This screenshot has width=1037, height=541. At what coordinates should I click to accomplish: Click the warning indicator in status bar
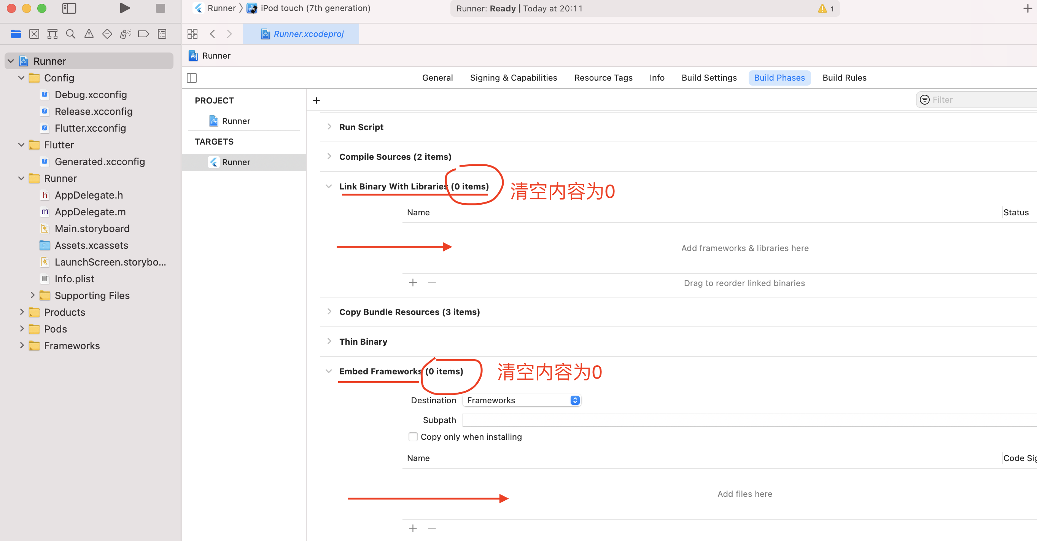(825, 8)
